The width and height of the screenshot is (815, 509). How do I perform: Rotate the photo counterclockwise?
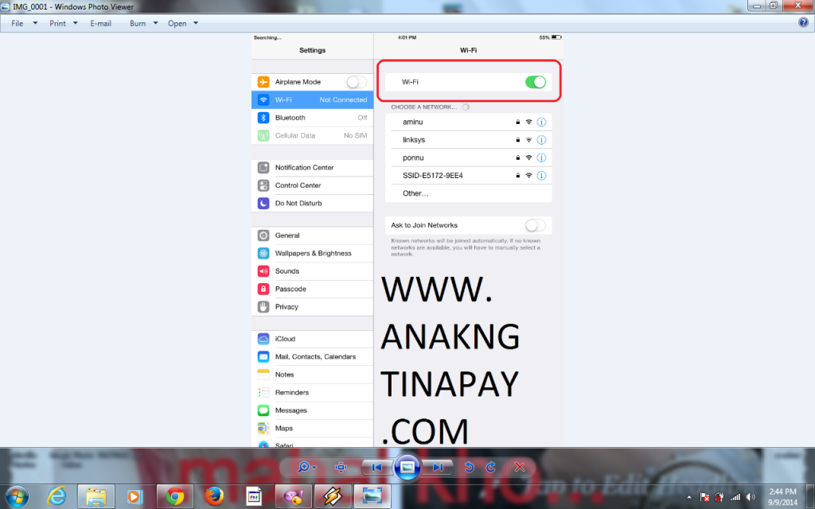pos(470,468)
